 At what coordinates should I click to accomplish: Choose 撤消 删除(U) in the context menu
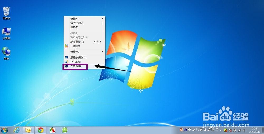coord(84,41)
